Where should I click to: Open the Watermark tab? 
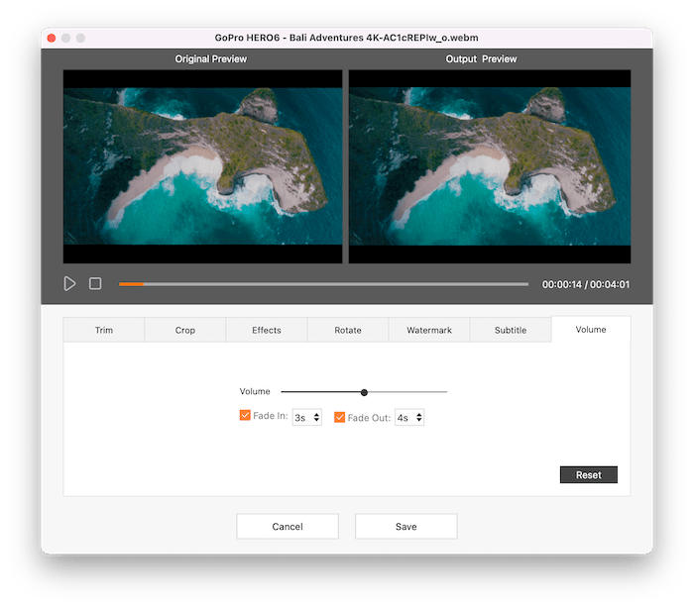429,330
